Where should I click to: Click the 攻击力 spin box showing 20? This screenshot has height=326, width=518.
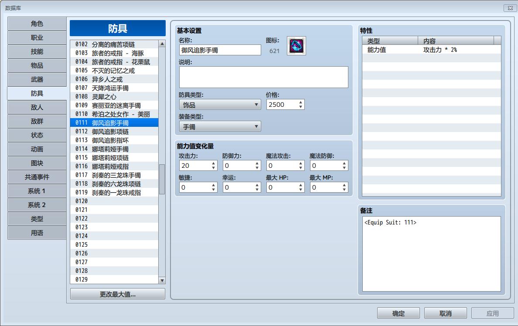(198, 166)
